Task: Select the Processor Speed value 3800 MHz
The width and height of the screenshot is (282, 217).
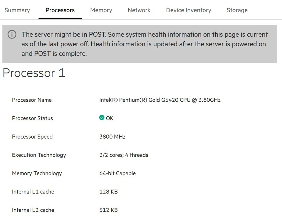Action: click(112, 137)
